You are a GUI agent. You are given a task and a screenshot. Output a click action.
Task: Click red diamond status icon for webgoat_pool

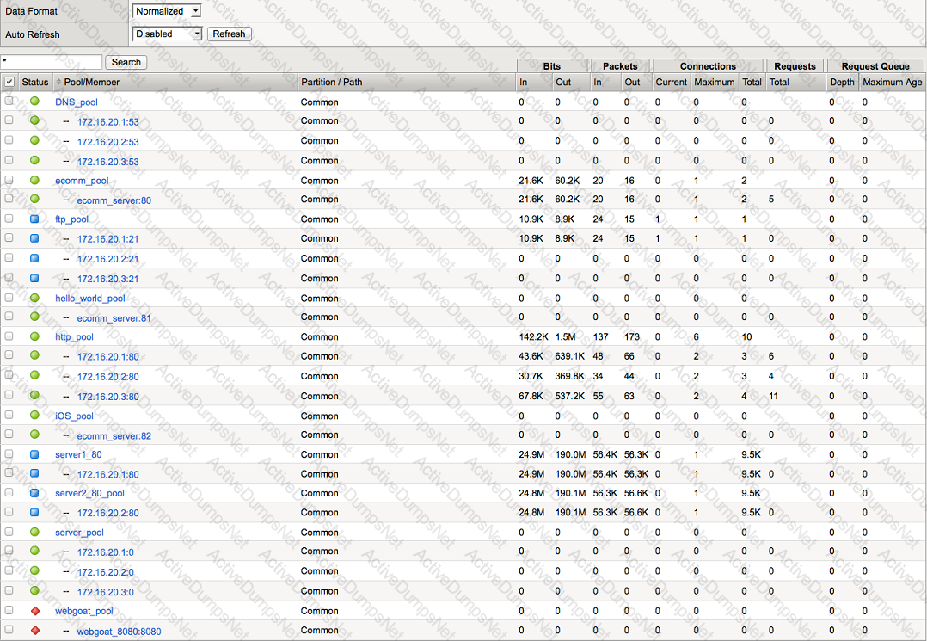tap(34, 611)
